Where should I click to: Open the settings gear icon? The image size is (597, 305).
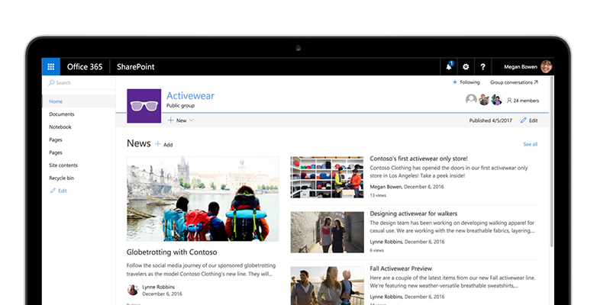466,67
